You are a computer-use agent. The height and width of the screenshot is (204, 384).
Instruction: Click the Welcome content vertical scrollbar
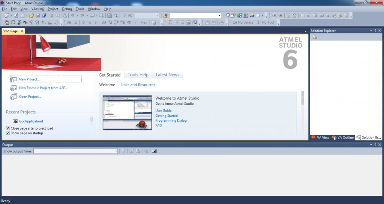tap(303, 112)
